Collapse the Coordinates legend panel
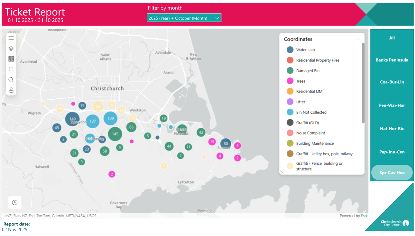The width and height of the screenshot is (415, 236). 357,39
